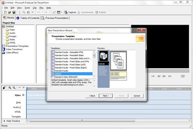This screenshot has height=129, width=193.
Task: Click the Delete X icon in toolbar
Action: click(32, 12)
